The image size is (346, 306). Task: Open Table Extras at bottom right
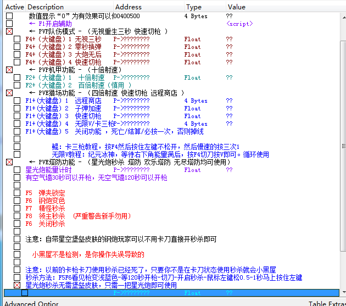pos(326,303)
